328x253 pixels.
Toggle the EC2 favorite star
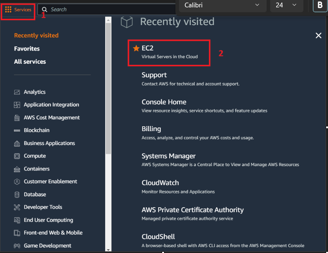coord(136,48)
